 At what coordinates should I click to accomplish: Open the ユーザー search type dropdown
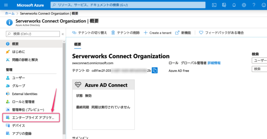[x=259, y=60]
